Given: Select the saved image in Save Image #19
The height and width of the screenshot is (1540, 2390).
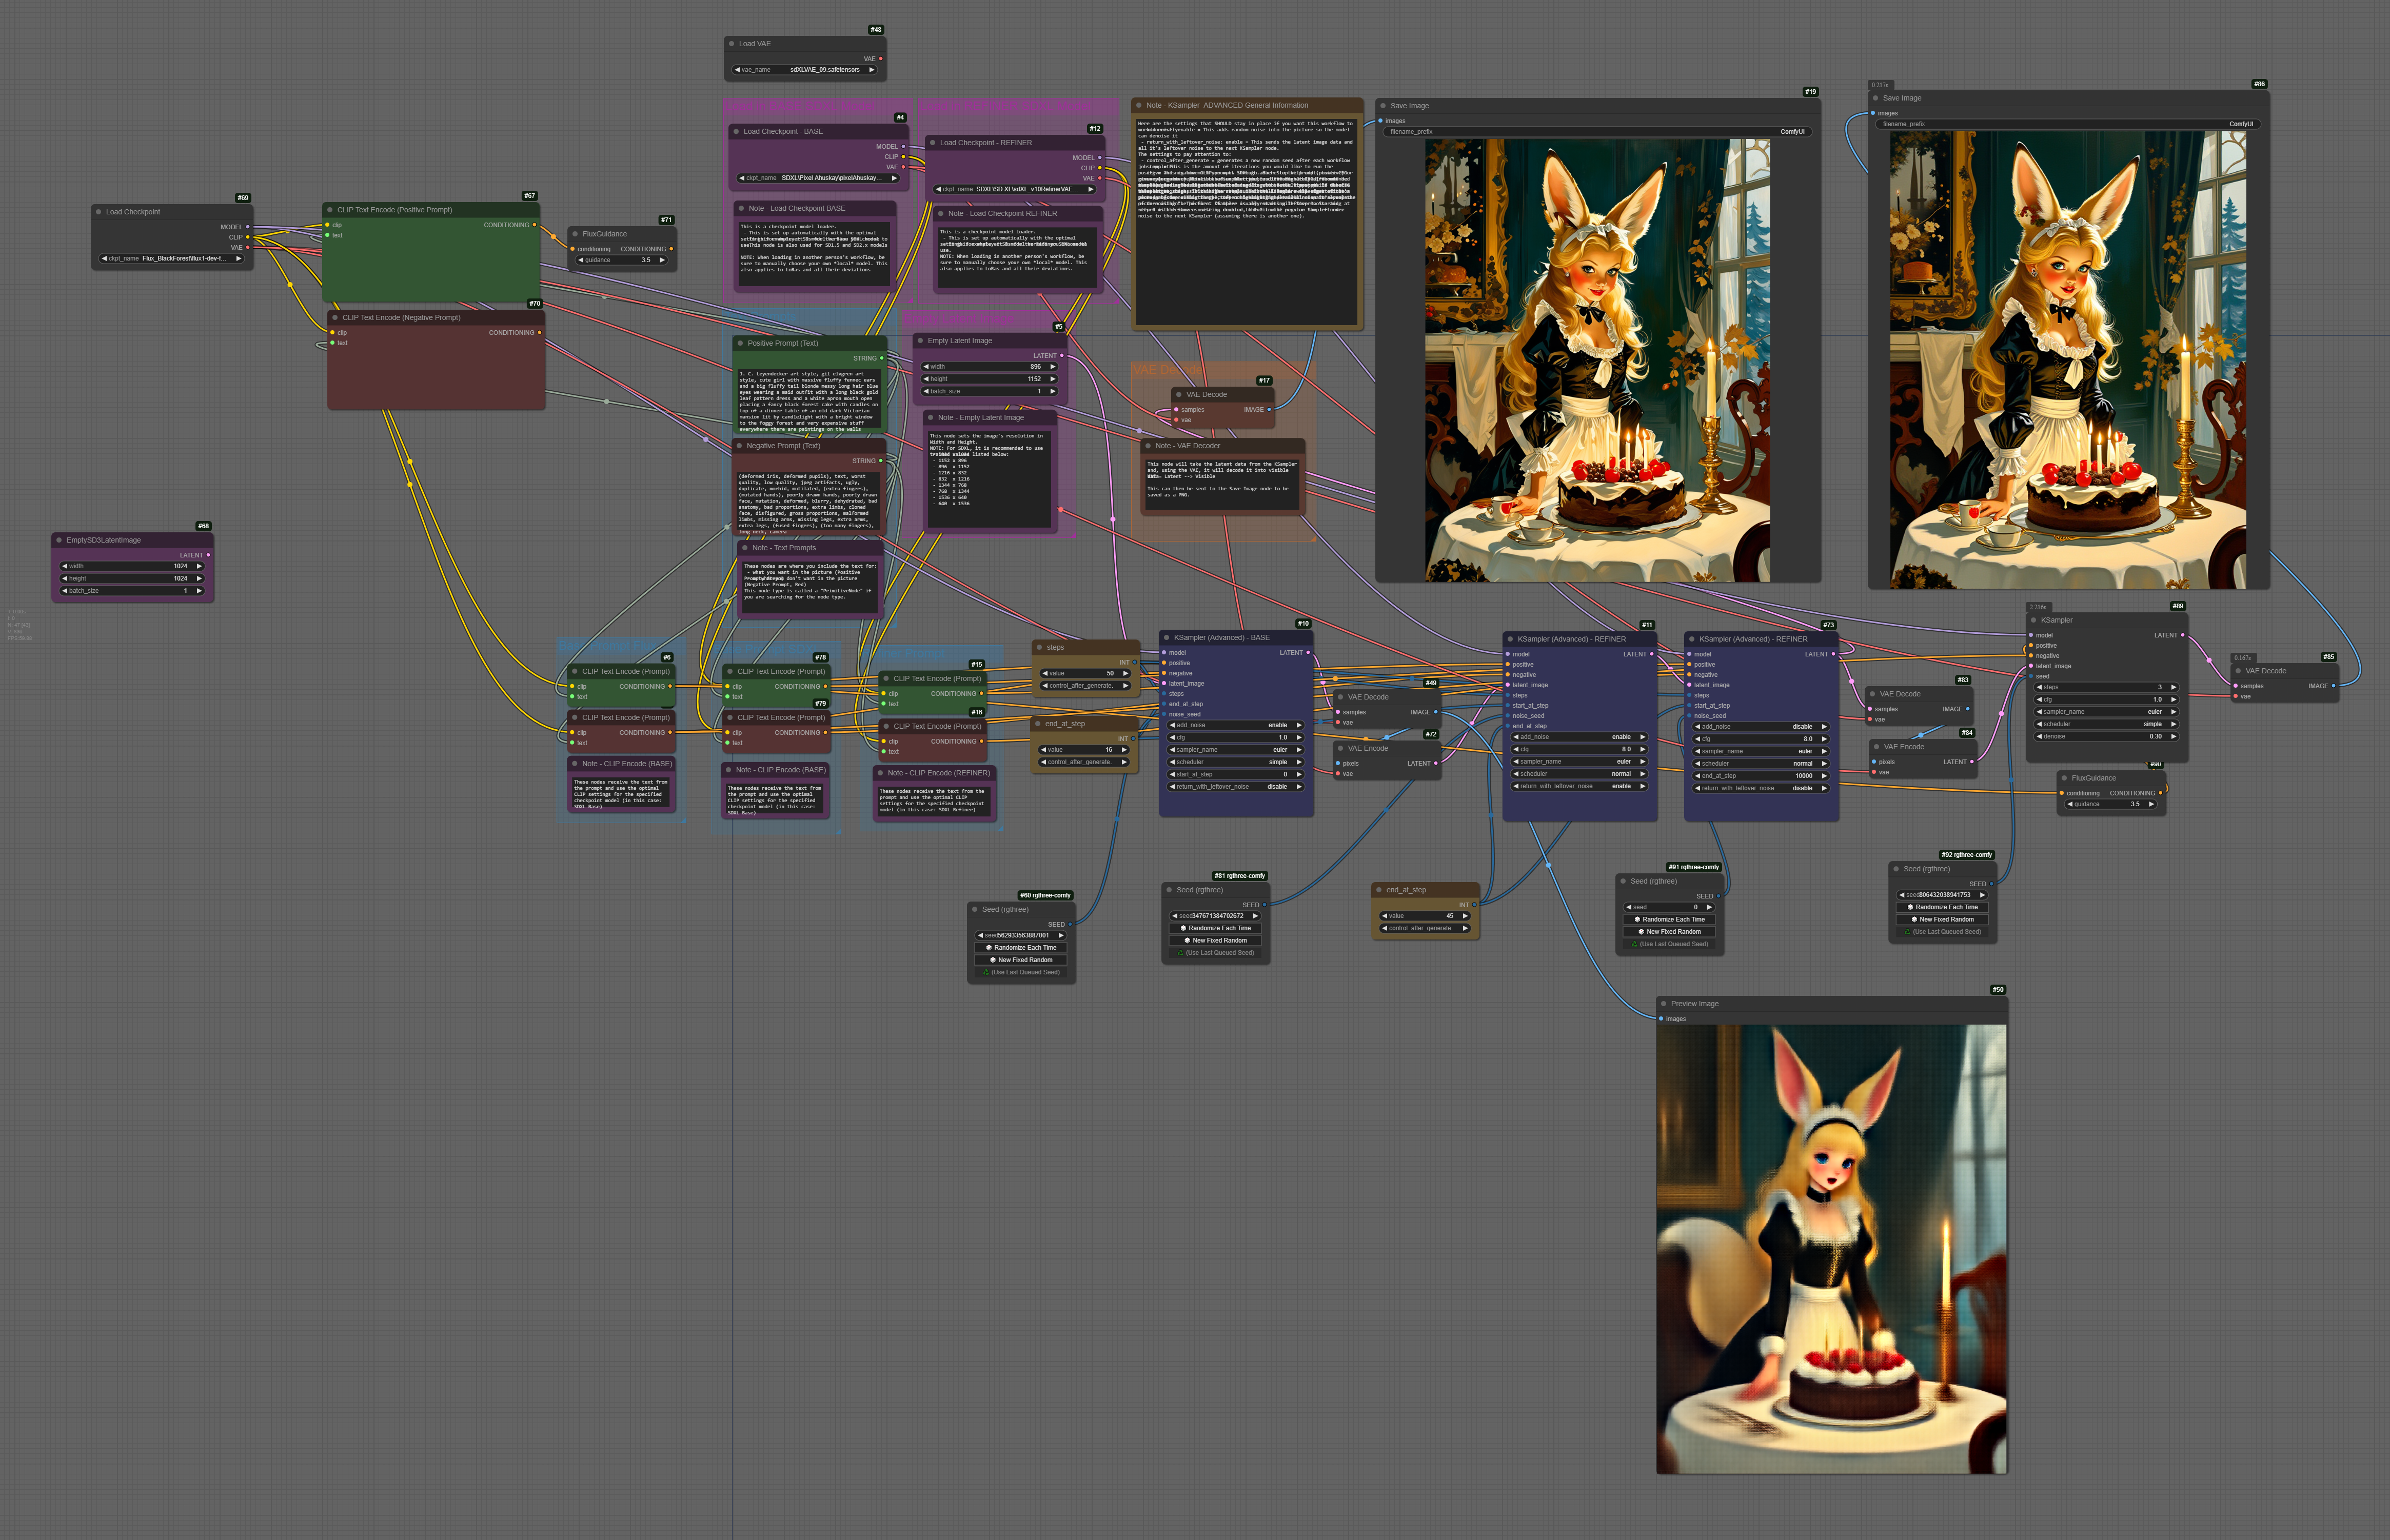Looking at the screenshot, I should 1597,360.
